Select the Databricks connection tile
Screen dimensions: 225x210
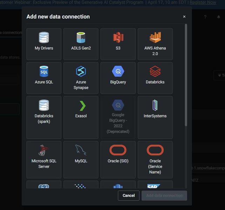click(x=155, y=78)
